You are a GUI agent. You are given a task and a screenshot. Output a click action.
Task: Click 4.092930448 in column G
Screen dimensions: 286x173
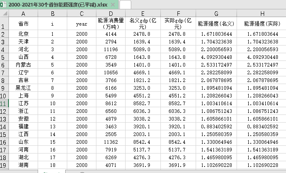[216, 57]
